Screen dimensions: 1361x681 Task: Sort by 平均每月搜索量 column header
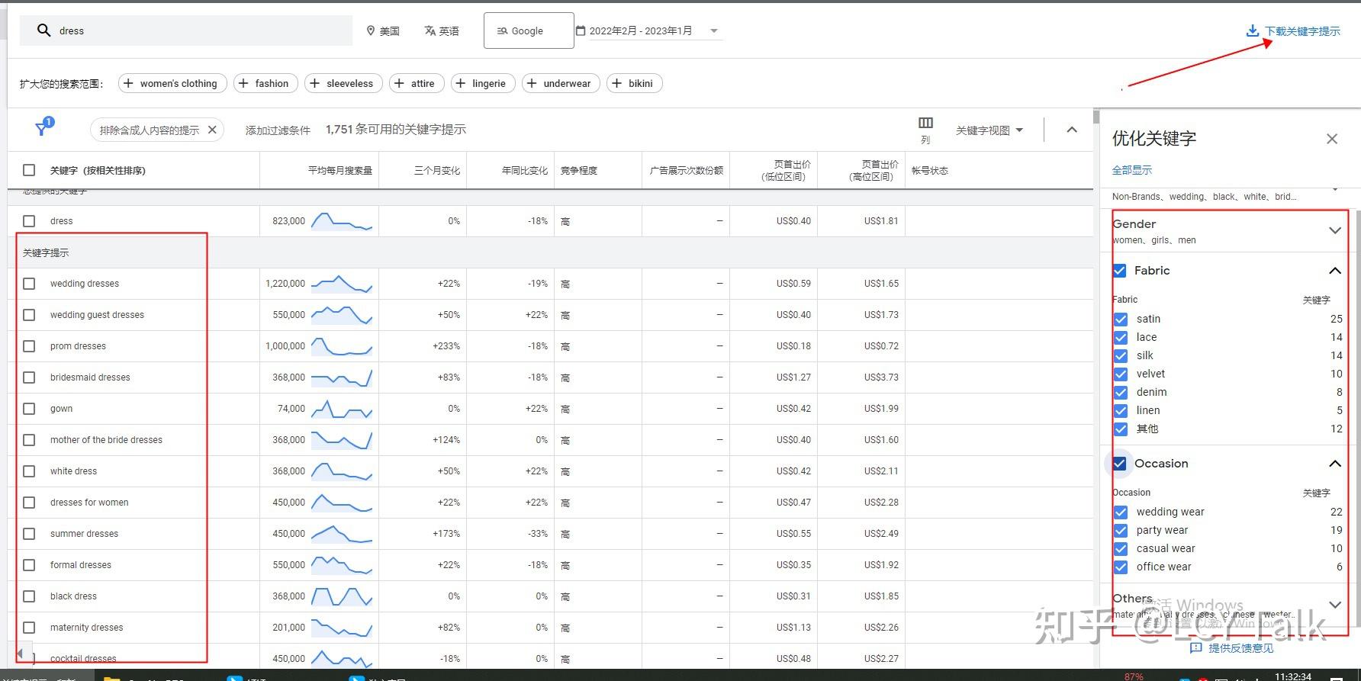(340, 170)
